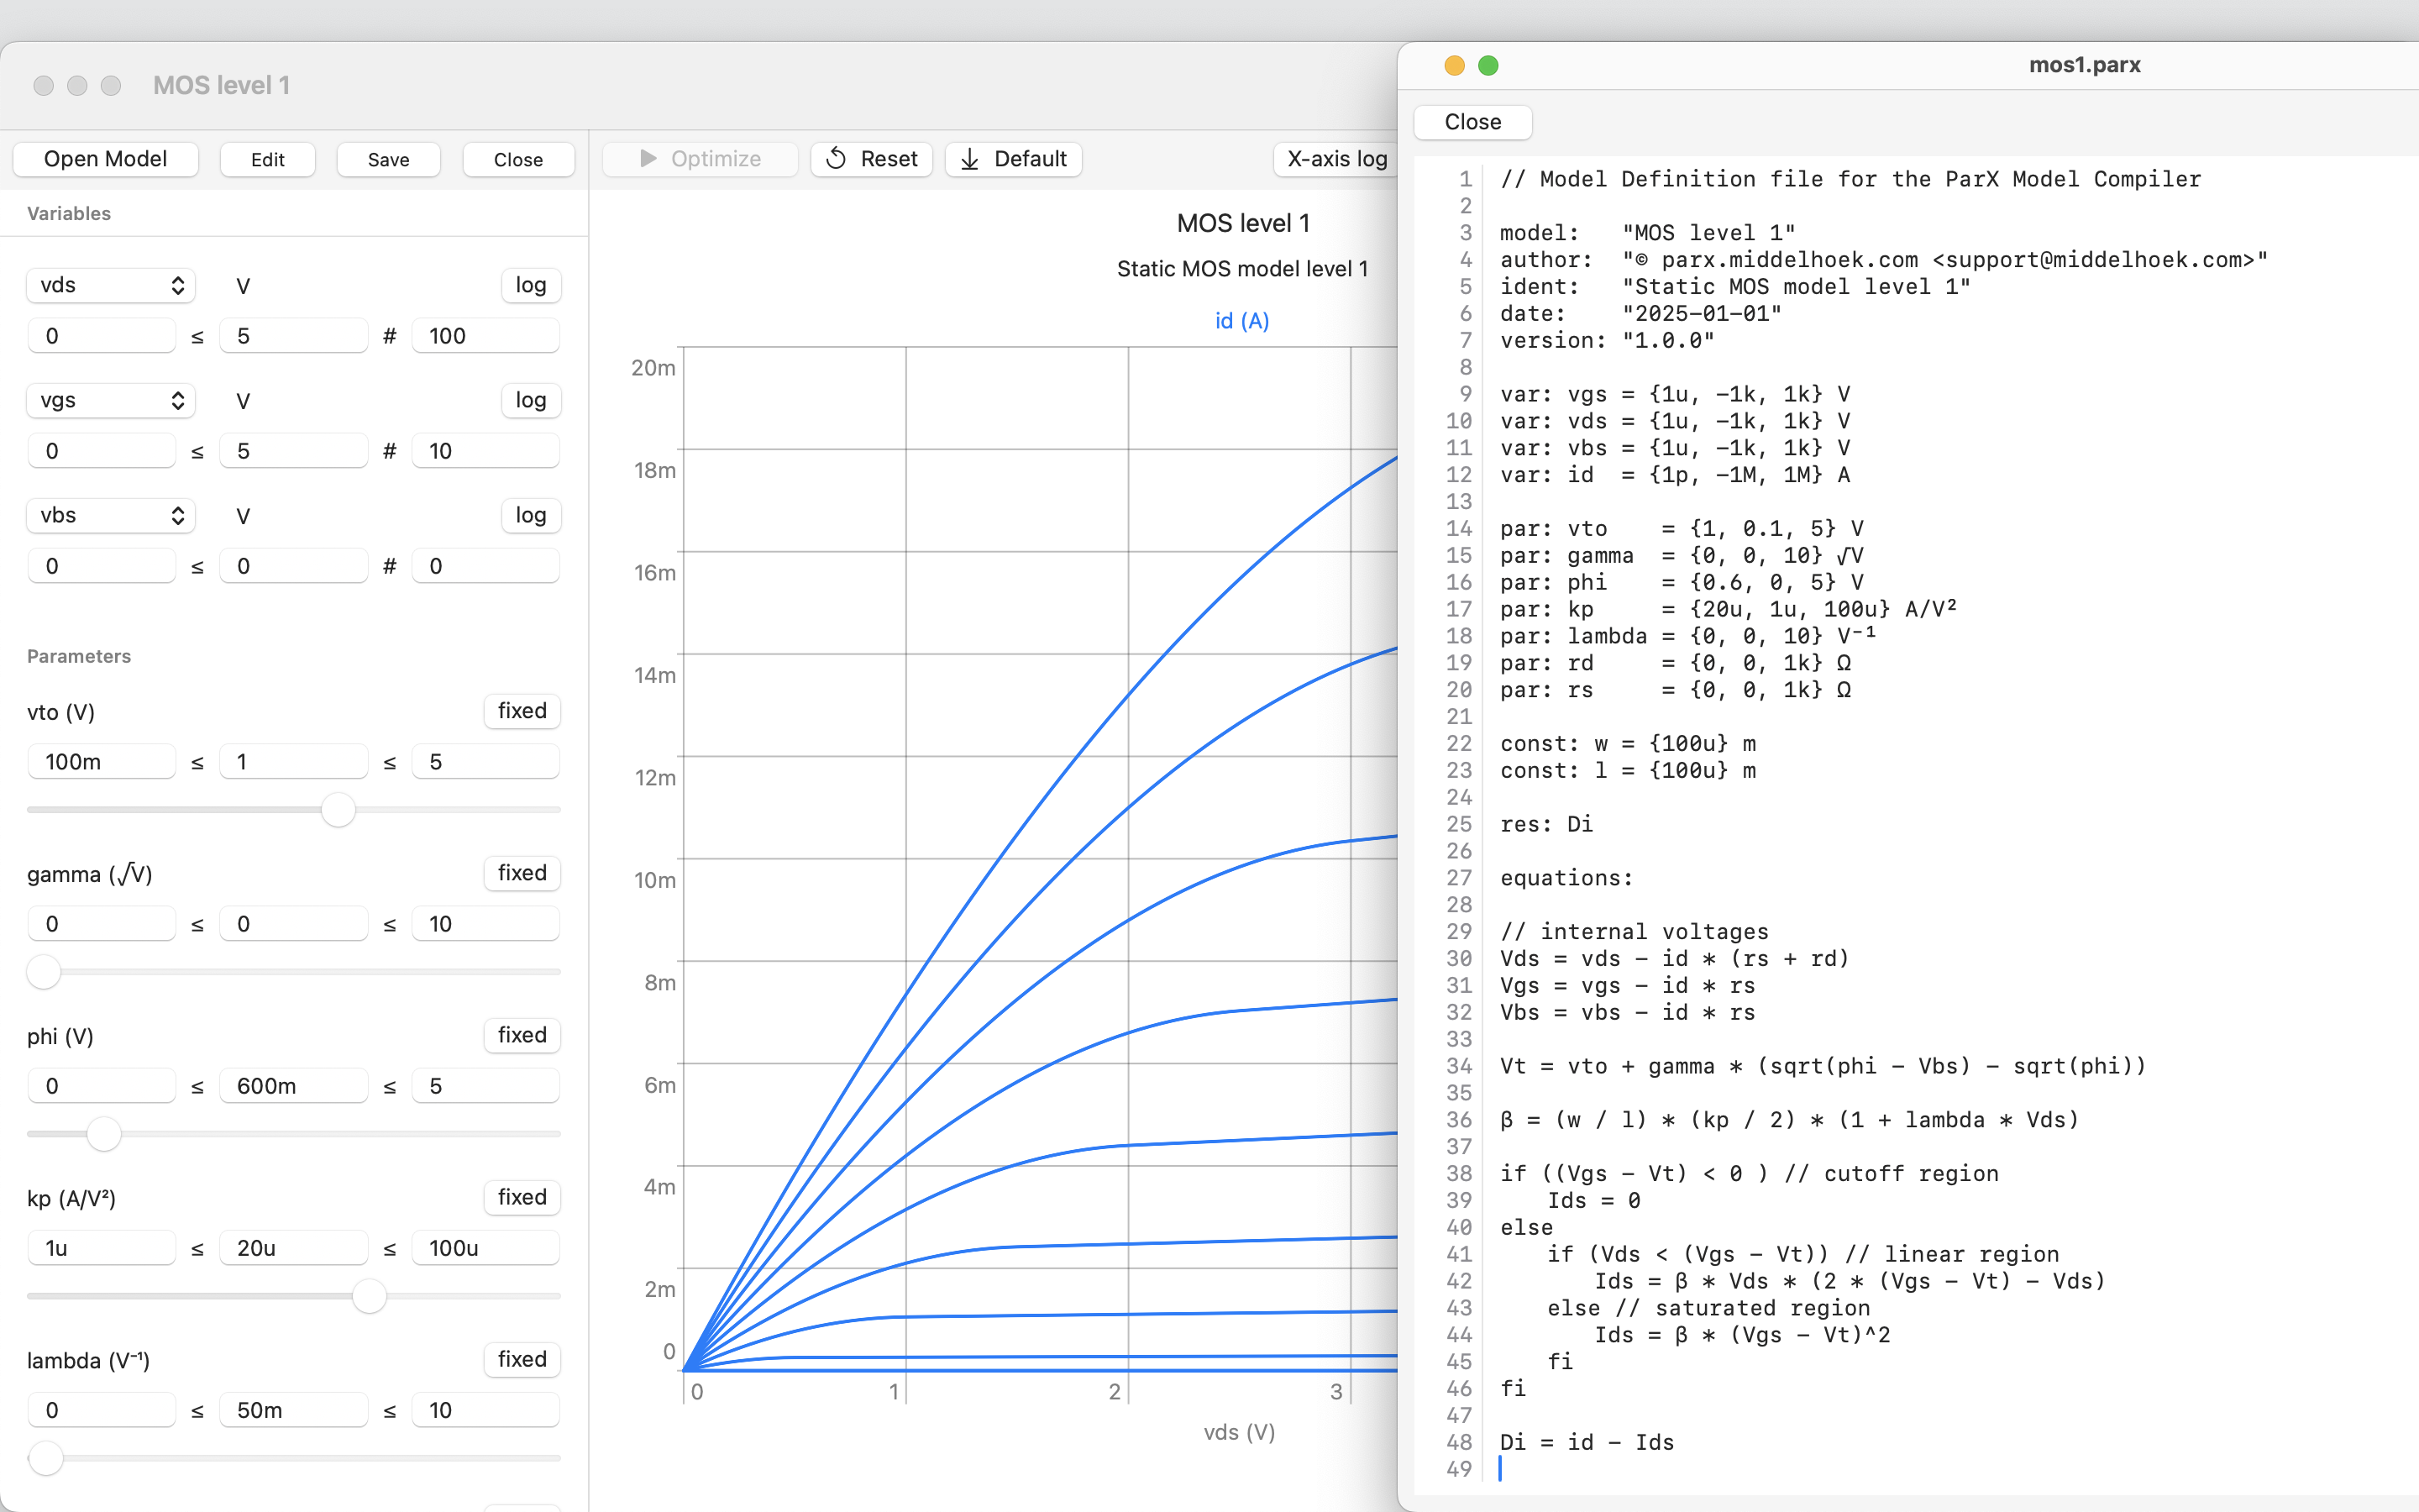Click the id (A) axis label
Screen dimensions: 2419x1512
click(1241, 321)
